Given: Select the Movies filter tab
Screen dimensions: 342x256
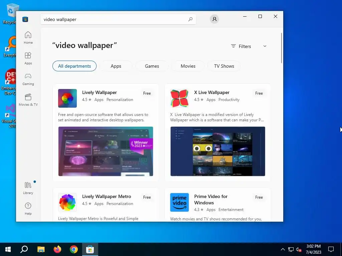Looking at the screenshot, I should click(188, 66).
